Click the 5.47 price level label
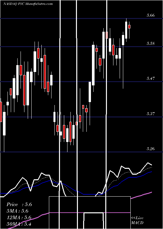Screen dimensions: 163x229 [151, 79]
